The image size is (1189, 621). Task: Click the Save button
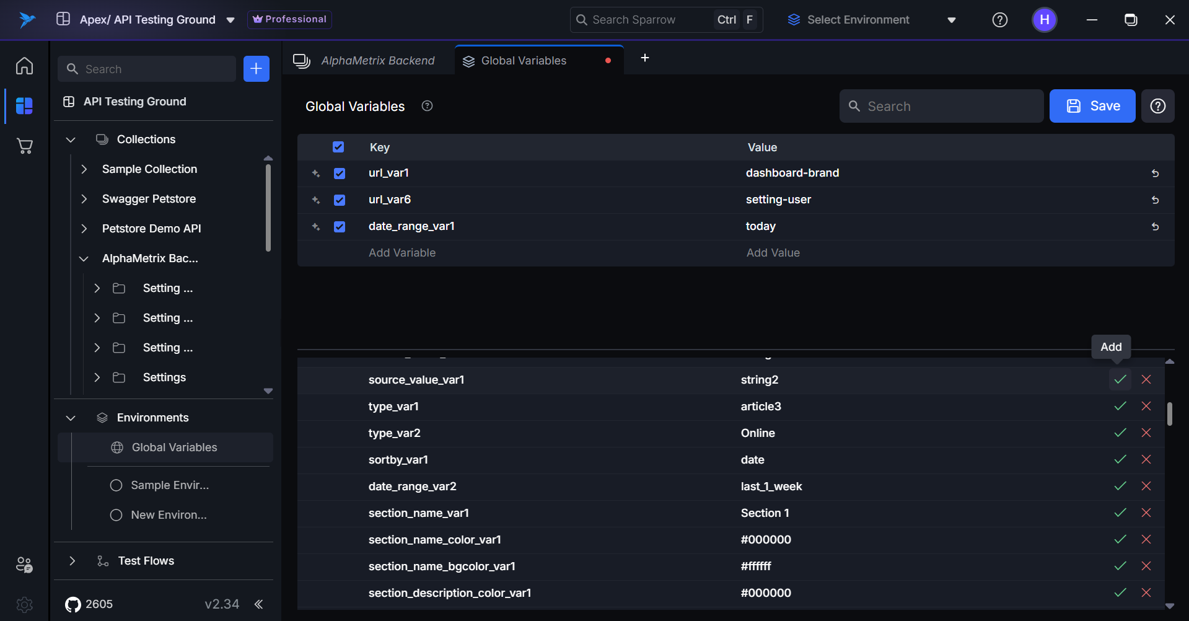click(x=1092, y=106)
